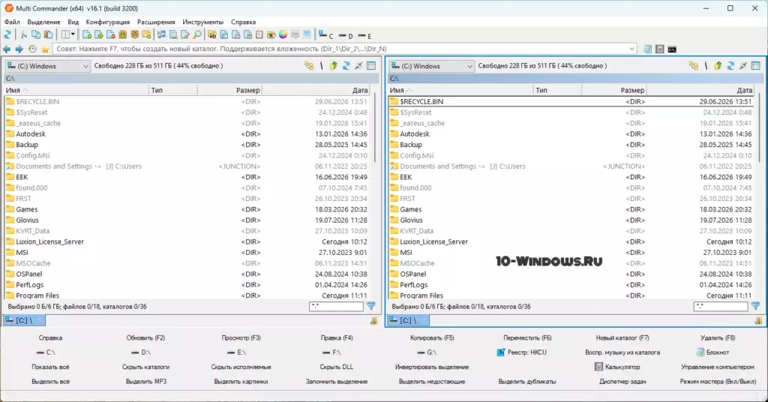Click right panel go-up green arrow
This screenshot has height=402, width=768.
coord(718,65)
